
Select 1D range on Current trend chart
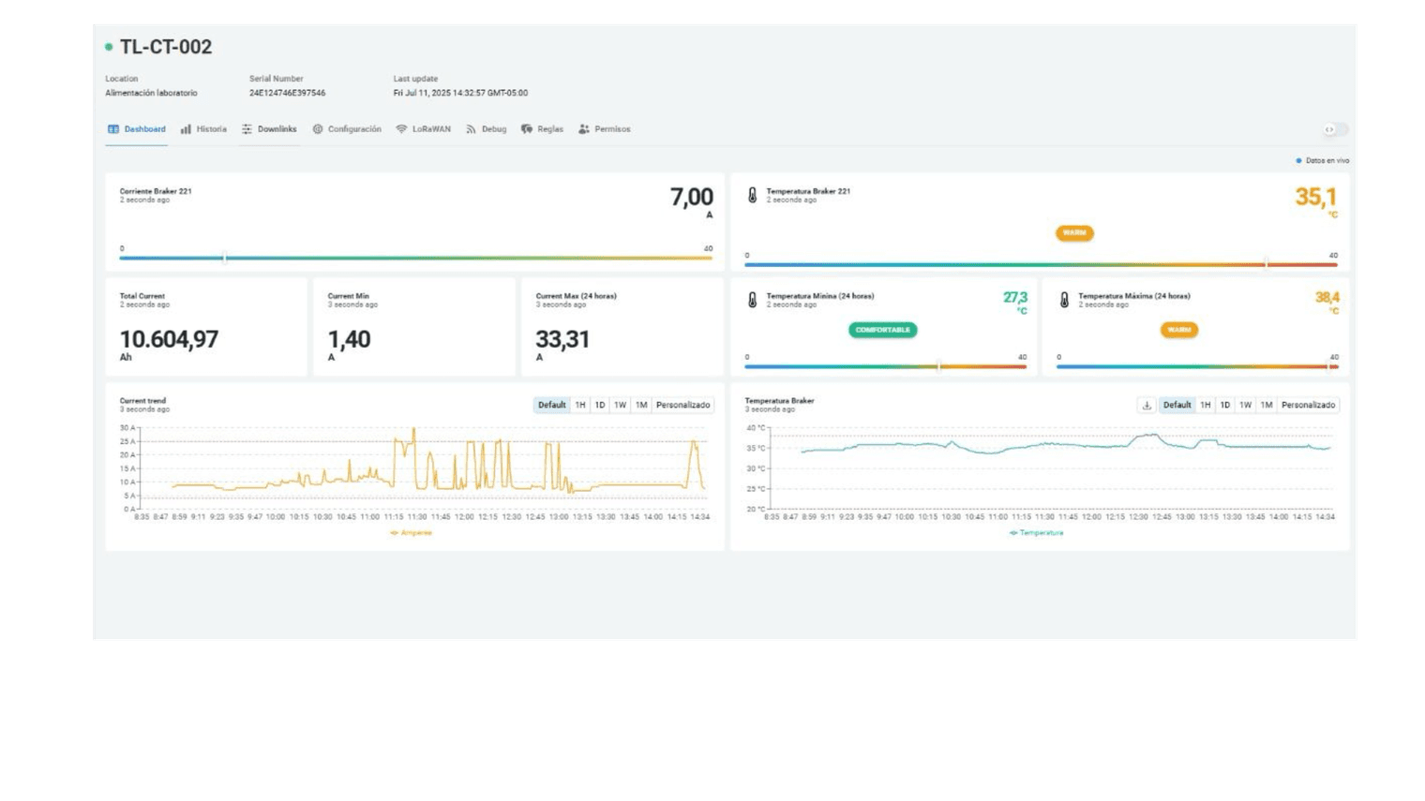coord(600,405)
